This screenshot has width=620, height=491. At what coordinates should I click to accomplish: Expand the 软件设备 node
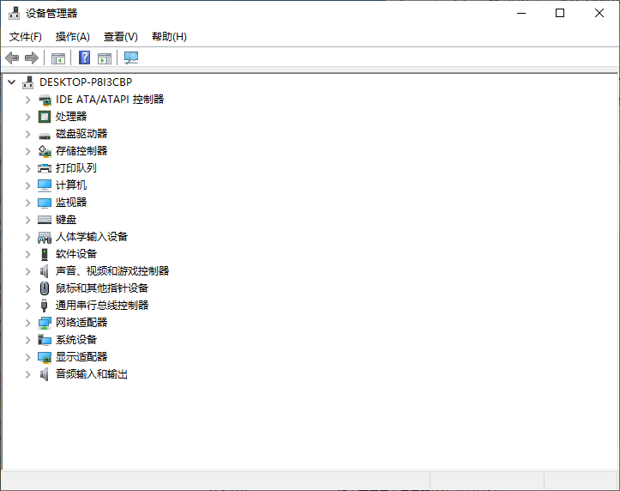coord(27,254)
